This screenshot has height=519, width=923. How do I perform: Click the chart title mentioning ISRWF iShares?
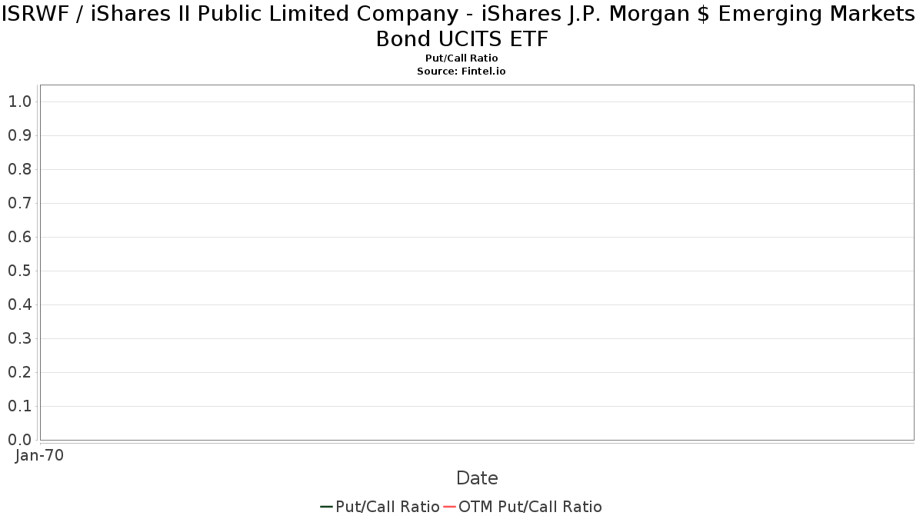click(x=461, y=14)
